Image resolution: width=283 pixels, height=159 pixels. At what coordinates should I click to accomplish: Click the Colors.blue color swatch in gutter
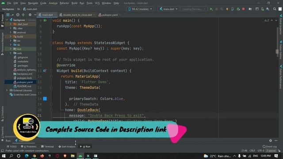tap(45, 98)
